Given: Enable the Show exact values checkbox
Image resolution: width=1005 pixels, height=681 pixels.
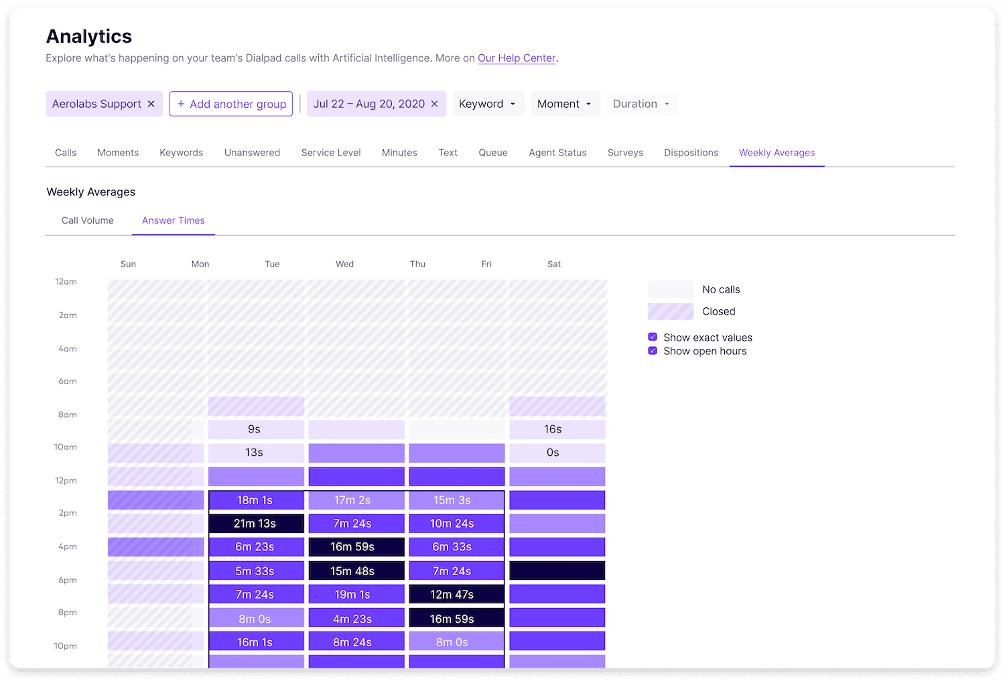Looking at the screenshot, I should coord(653,337).
